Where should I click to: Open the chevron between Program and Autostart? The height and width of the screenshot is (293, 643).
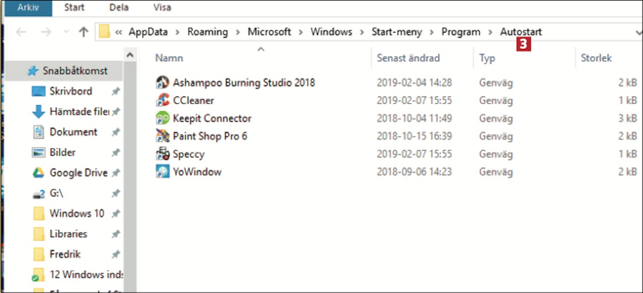(490, 32)
